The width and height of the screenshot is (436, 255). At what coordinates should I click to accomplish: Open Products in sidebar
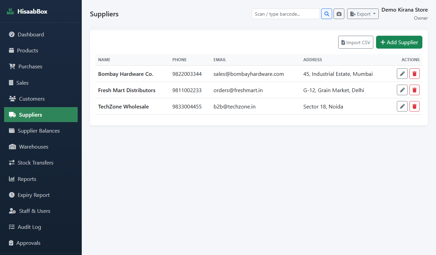[41, 50]
